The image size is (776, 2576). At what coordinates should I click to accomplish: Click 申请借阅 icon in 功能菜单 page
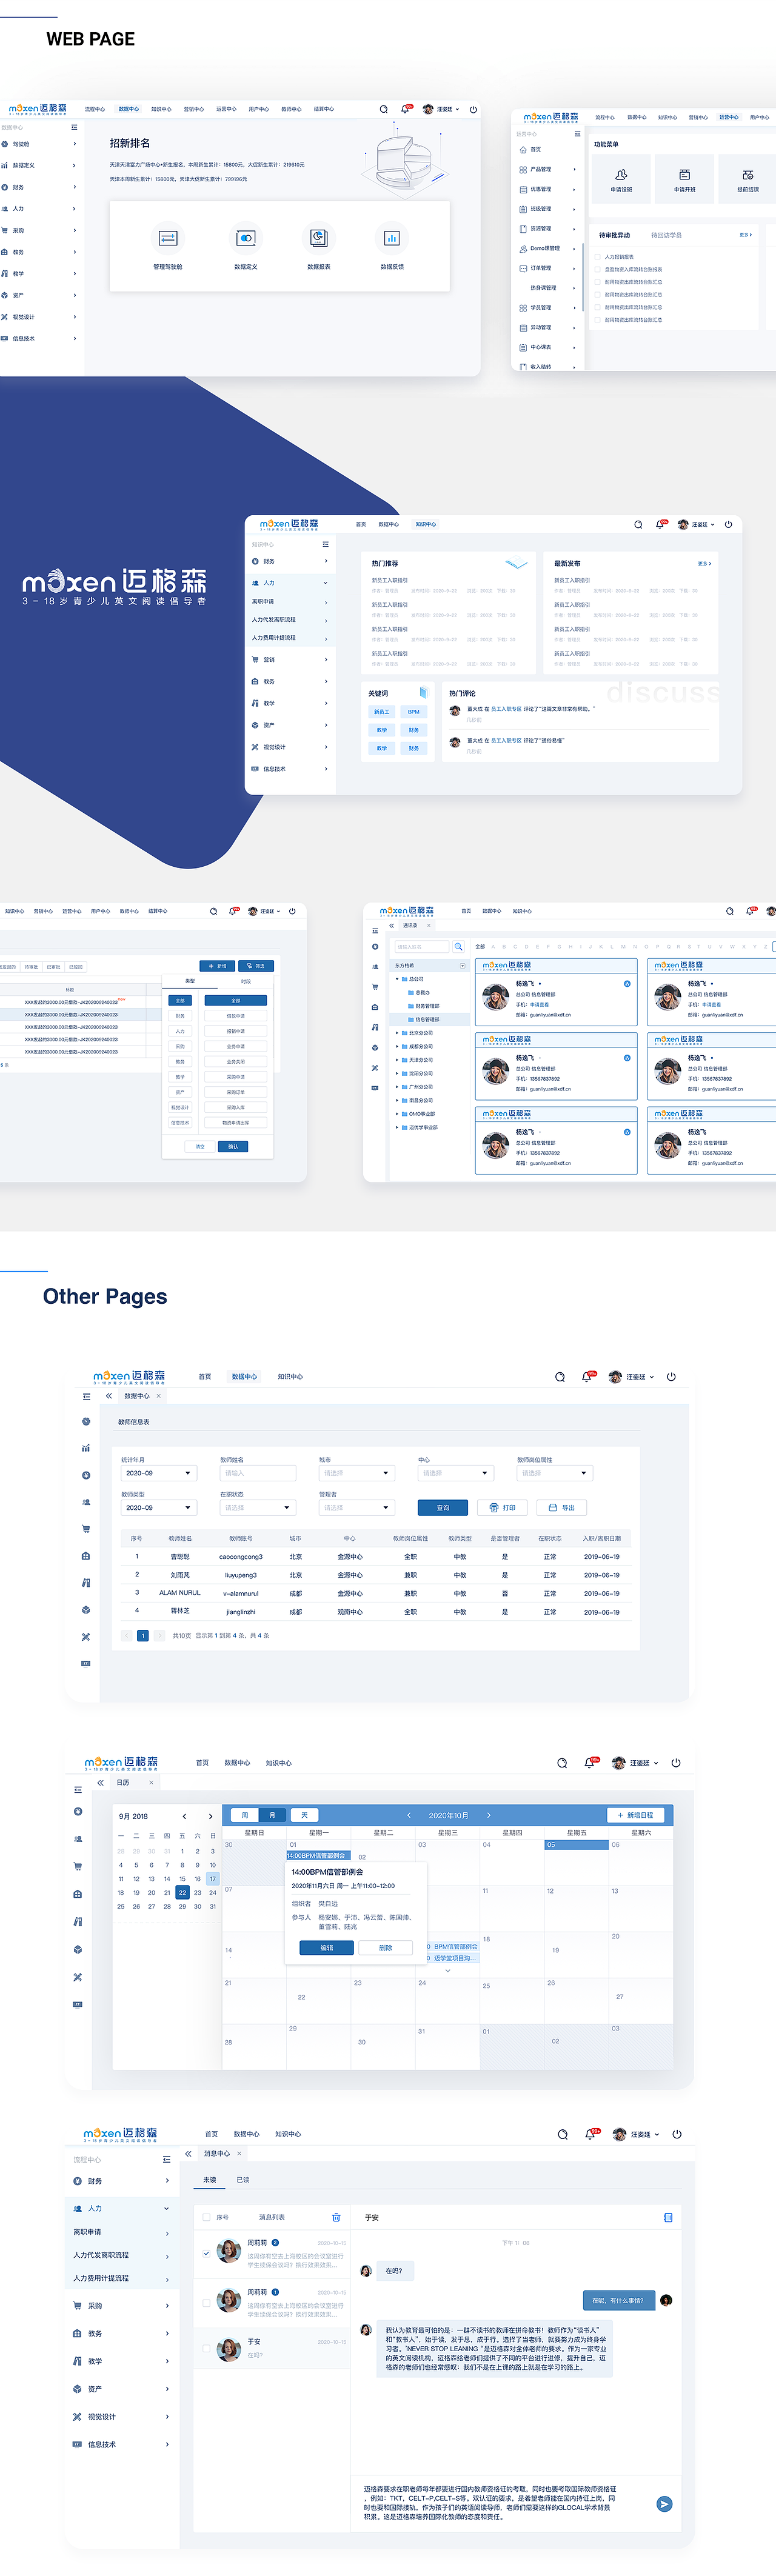(621, 175)
